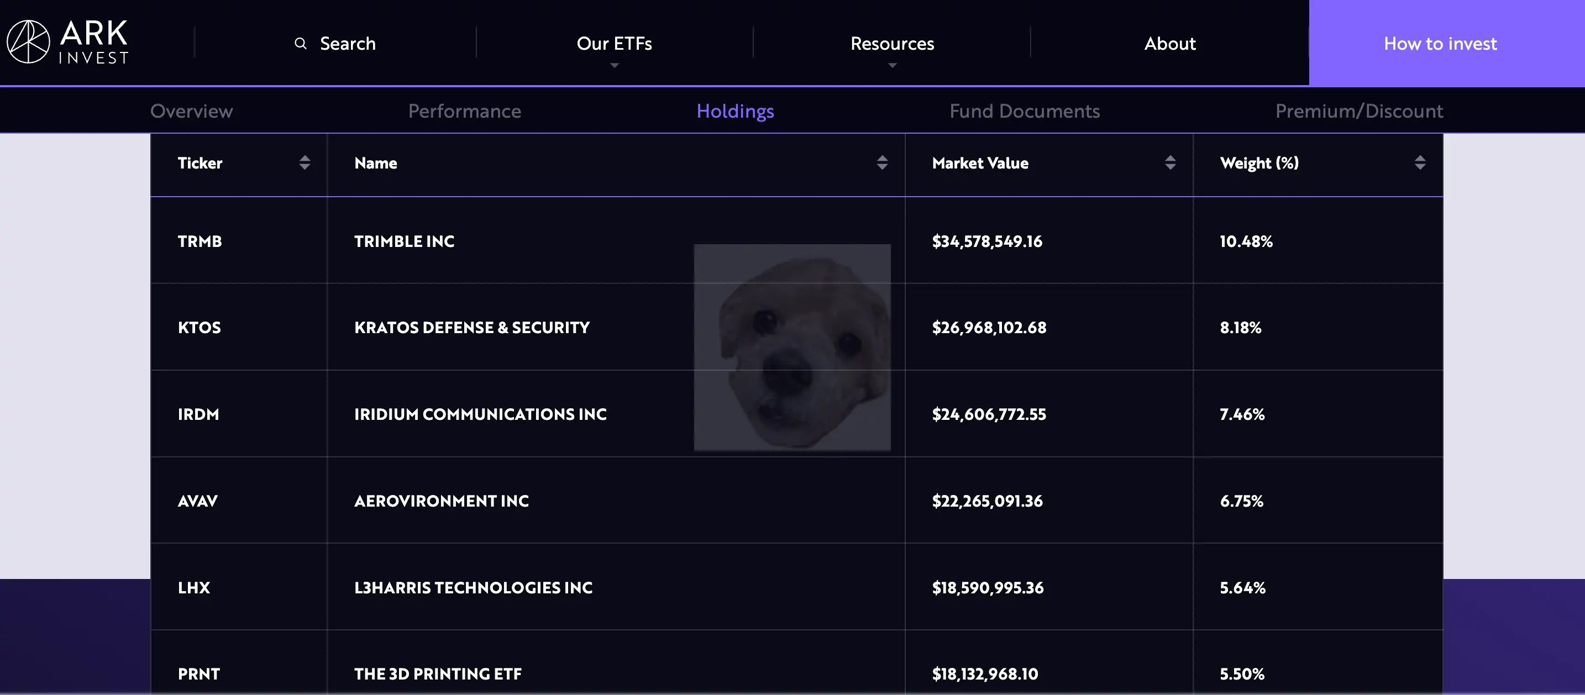This screenshot has height=695, width=1585.
Task: Open KRATOS DEFENSE & SECURITY holding
Action: click(x=471, y=327)
